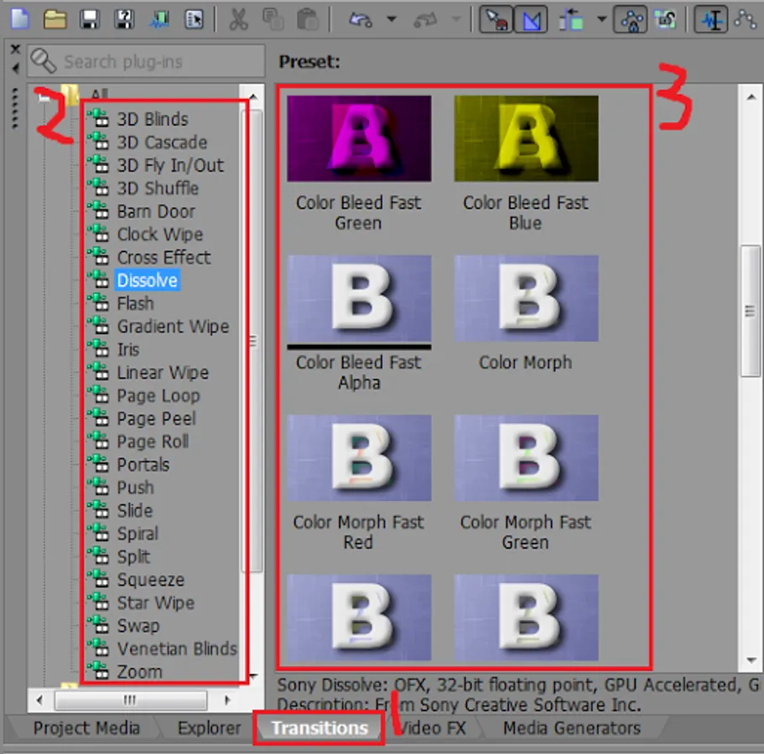Click the expand arrow below the dock X
Screen dimensions: 764x754
[x=16, y=68]
